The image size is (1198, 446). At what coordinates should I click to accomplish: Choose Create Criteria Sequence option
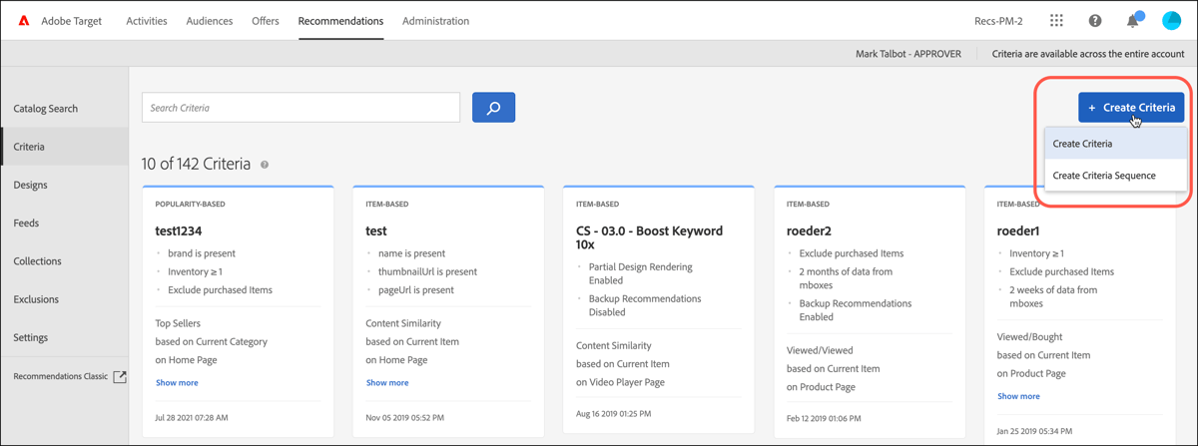point(1104,176)
